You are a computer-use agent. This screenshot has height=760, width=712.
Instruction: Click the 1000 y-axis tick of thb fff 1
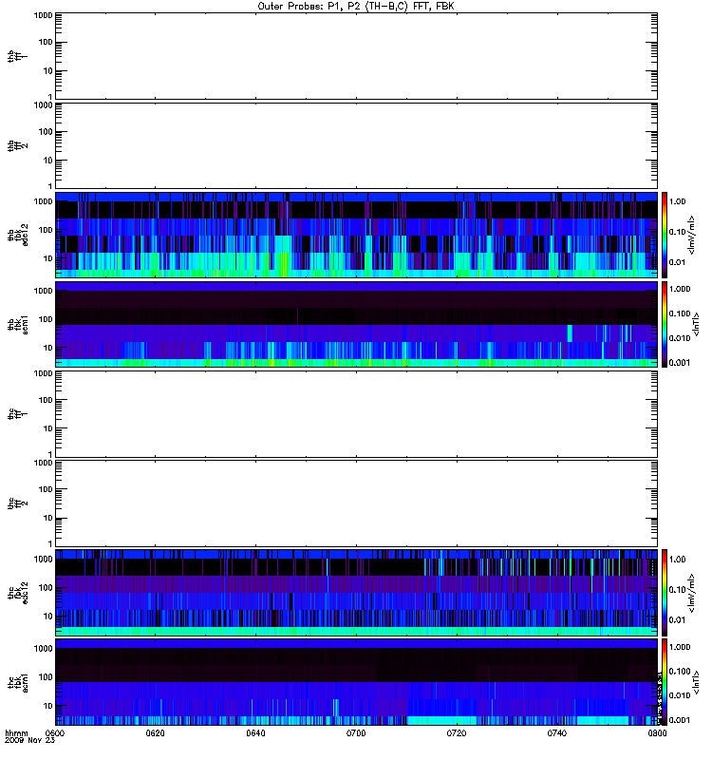coord(43,15)
